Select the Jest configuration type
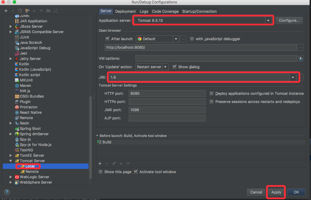Screen dimensions: 311x200 click(x=23, y=53)
